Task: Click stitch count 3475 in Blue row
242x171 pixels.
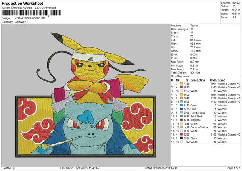Action: (x=186, y=109)
